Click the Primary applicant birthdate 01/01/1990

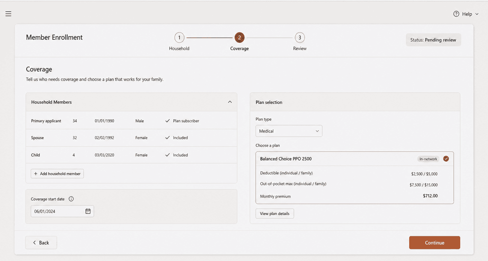tap(104, 121)
